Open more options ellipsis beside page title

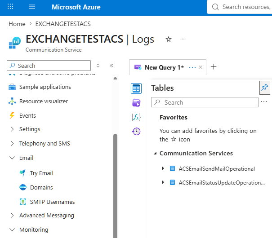point(183,40)
